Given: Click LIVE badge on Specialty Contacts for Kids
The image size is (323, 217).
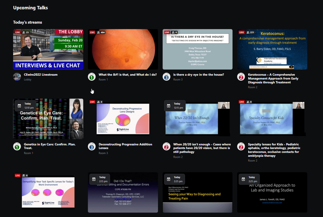Looking at the screenshot, I should pyautogui.click(x=242, y=102).
